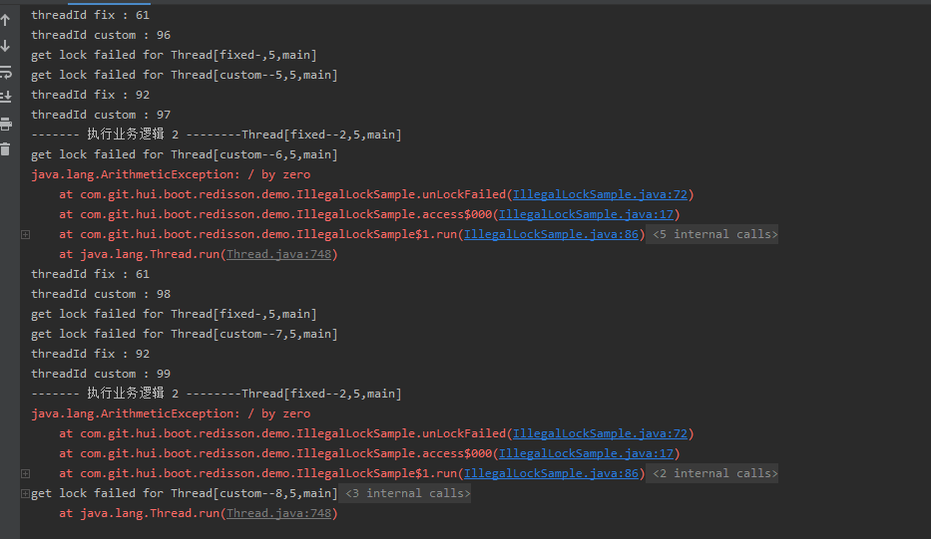
Task: Click the 'threadId custom : 96' output line
Action: click(101, 35)
